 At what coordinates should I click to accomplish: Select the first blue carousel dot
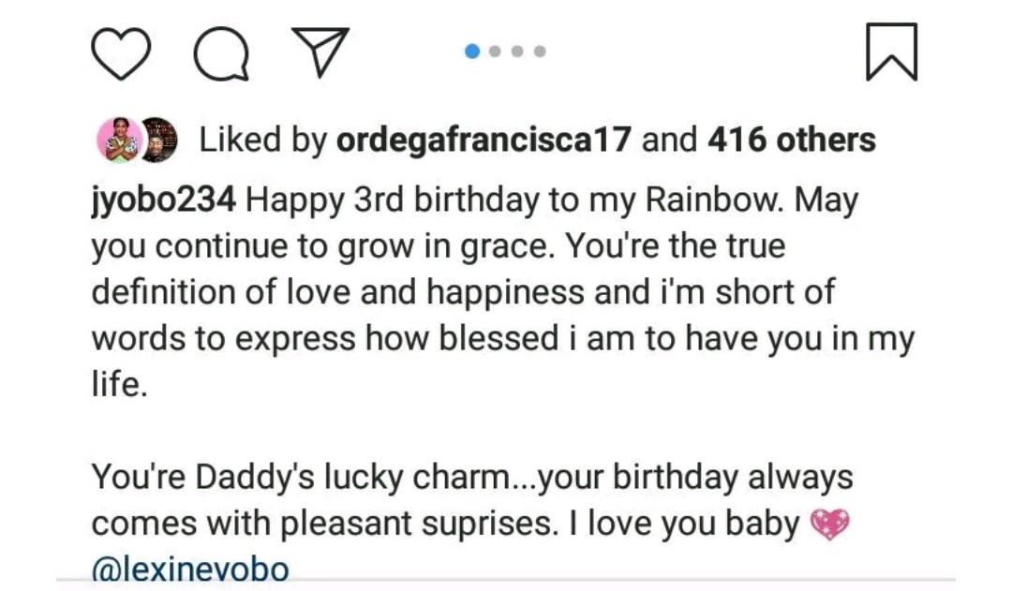coord(473,52)
